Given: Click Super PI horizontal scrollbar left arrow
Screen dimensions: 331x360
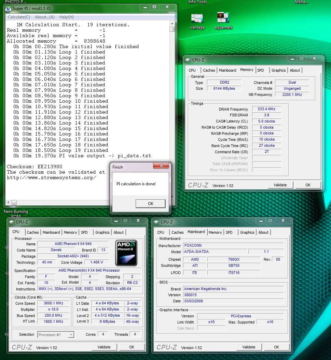Looking at the screenshot, I should [x=8, y=202].
